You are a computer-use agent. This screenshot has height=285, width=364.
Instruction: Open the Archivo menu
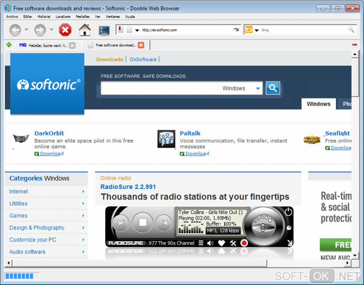point(12,17)
